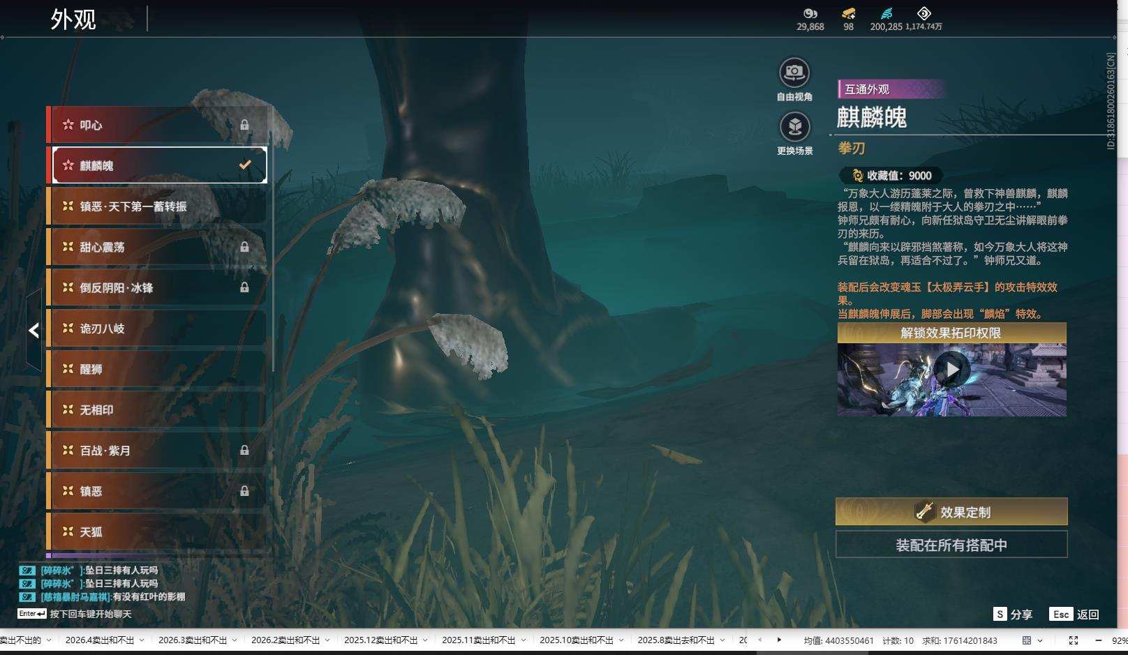The width and height of the screenshot is (1128, 655).
Task: Click the gold ticket icon showing 98
Action: [x=848, y=13]
